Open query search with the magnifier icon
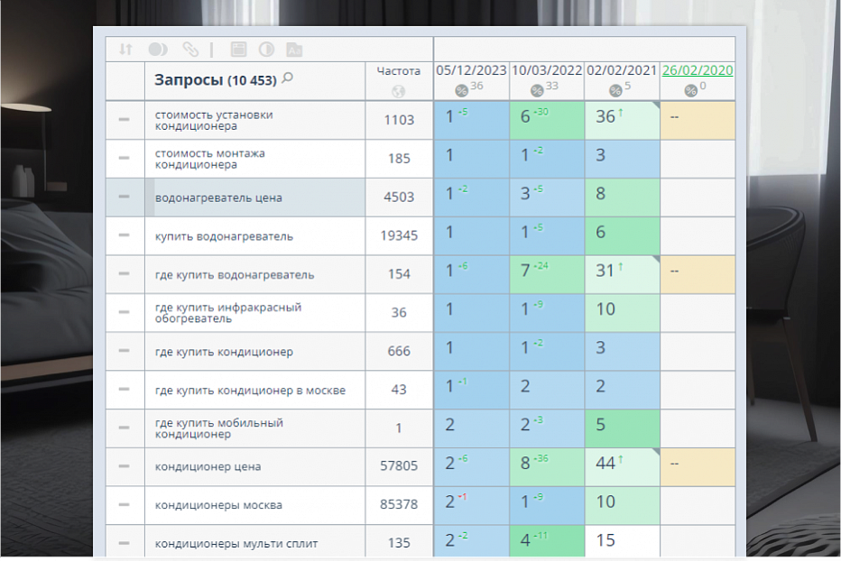Image resolution: width=841 pixels, height=561 pixels. coord(288,78)
